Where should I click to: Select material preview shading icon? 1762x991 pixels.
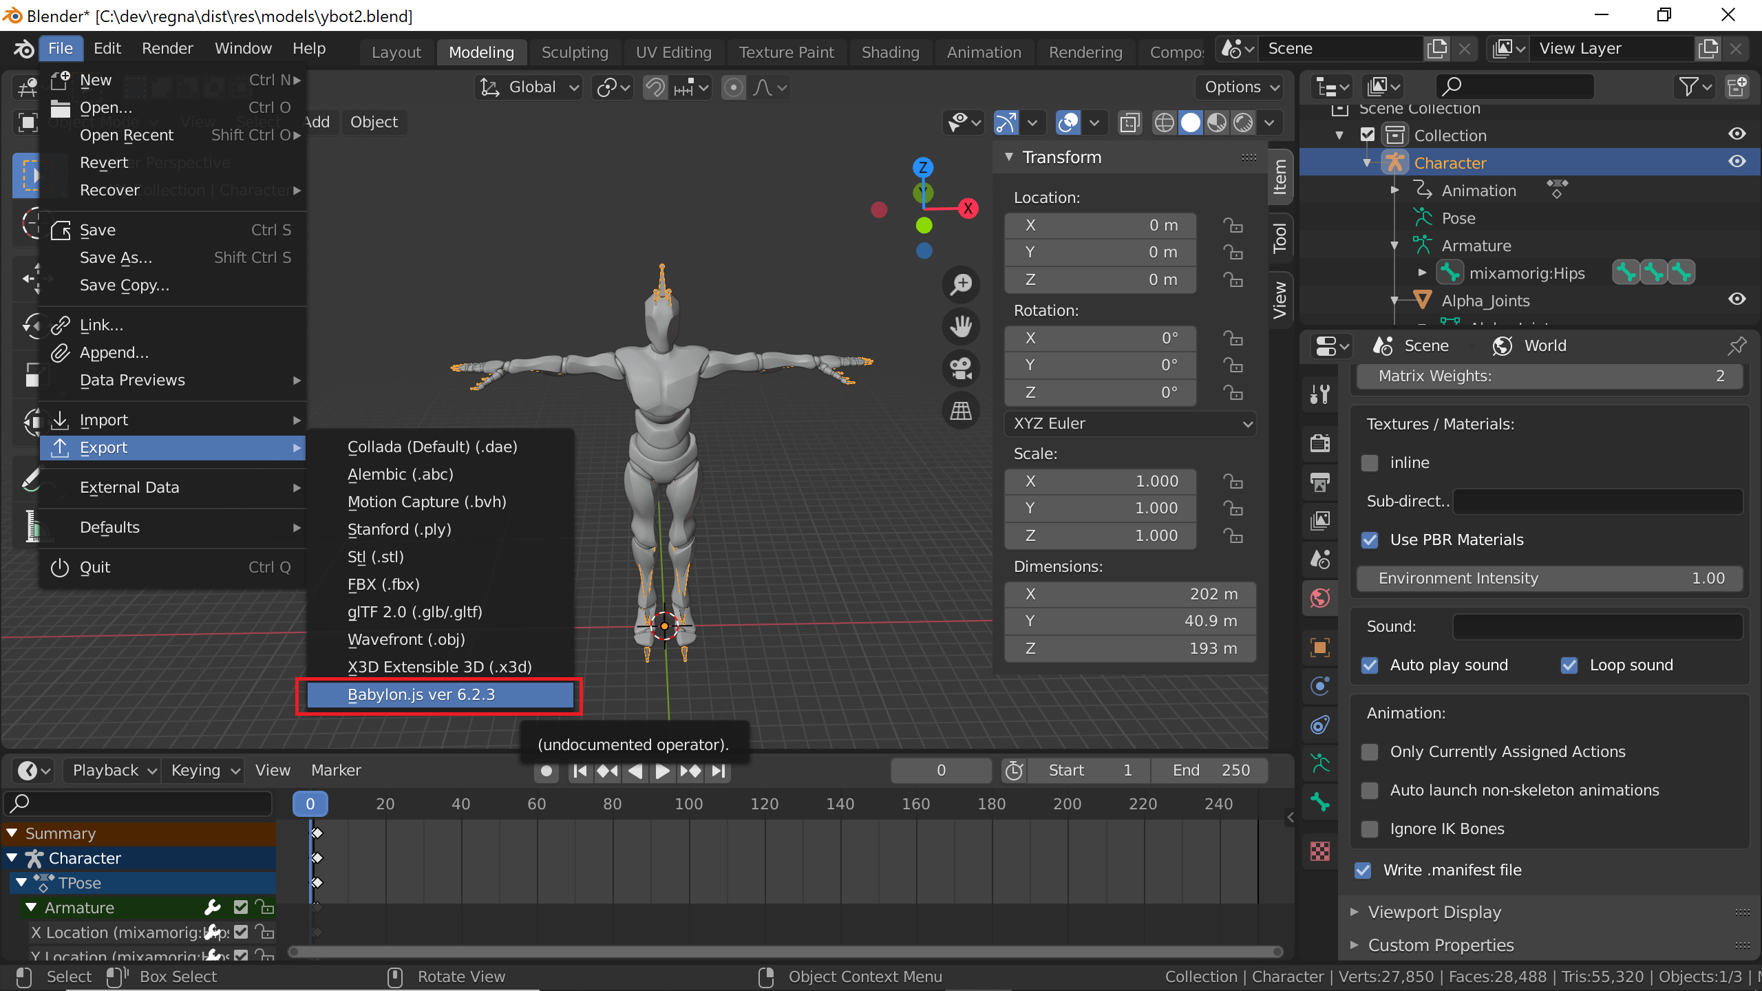coord(1217,122)
